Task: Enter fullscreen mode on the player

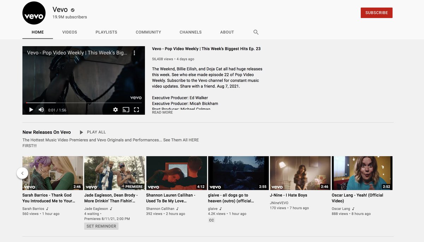Action: [137, 109]
